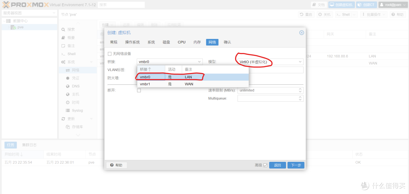Switch to the 磁盘 tab
The width and height of the screenshot is (409, 194).
(166, 42)
